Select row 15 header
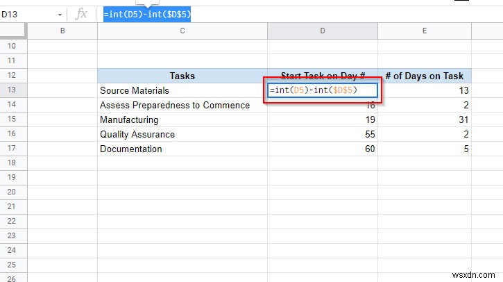The image size is (503, 282). click(x=14, y=119)
